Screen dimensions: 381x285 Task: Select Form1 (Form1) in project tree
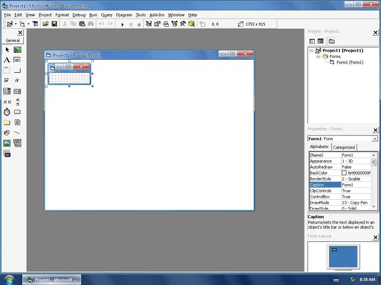tap(350, 62)
